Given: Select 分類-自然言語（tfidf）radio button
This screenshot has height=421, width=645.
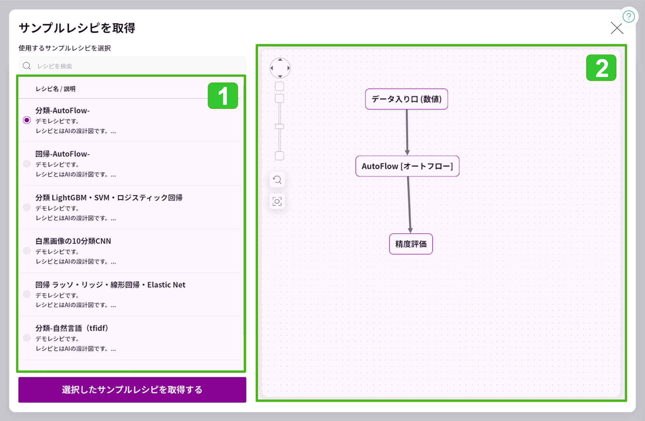Looking at the screenshot, I should pos(27,338).
